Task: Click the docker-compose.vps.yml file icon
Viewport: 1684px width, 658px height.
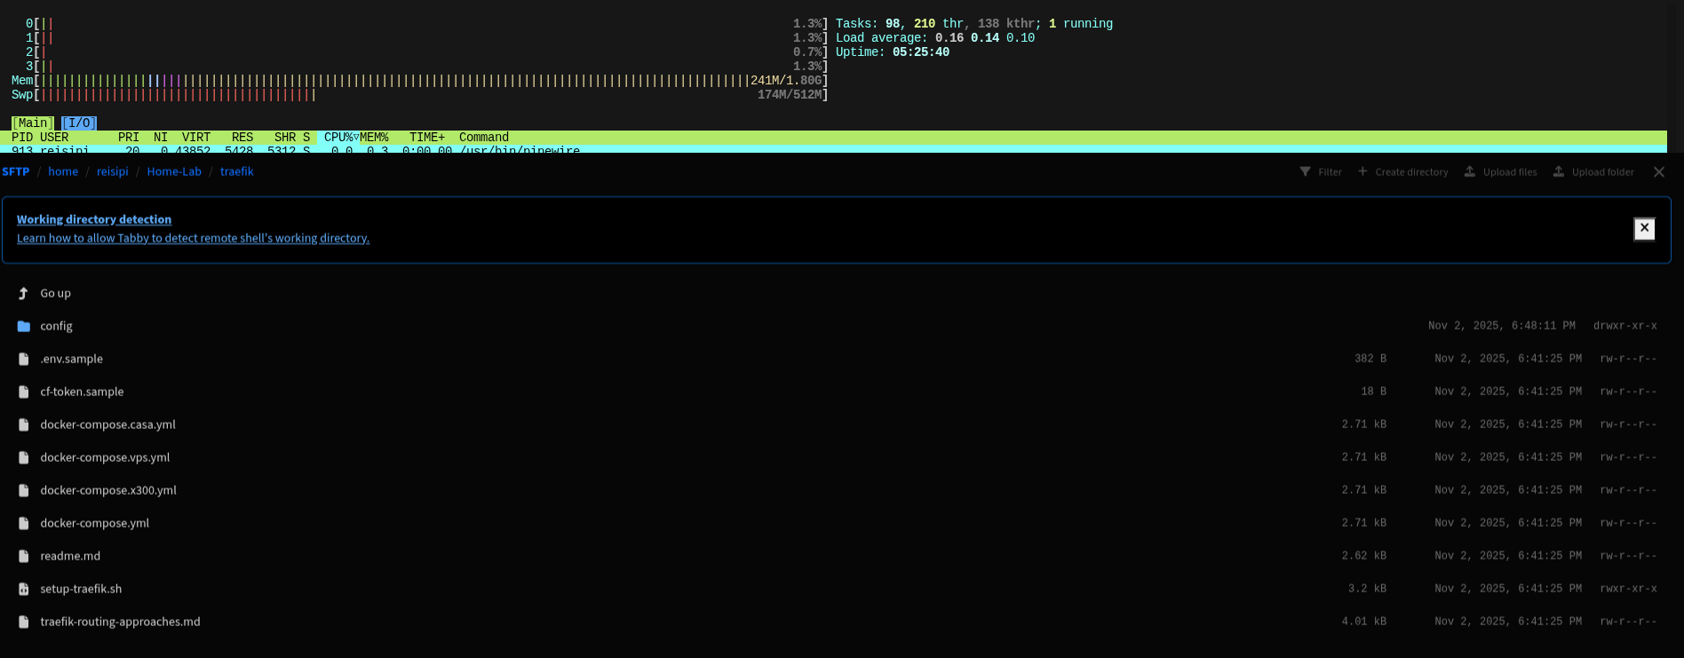Action: [x=24, y=457]
